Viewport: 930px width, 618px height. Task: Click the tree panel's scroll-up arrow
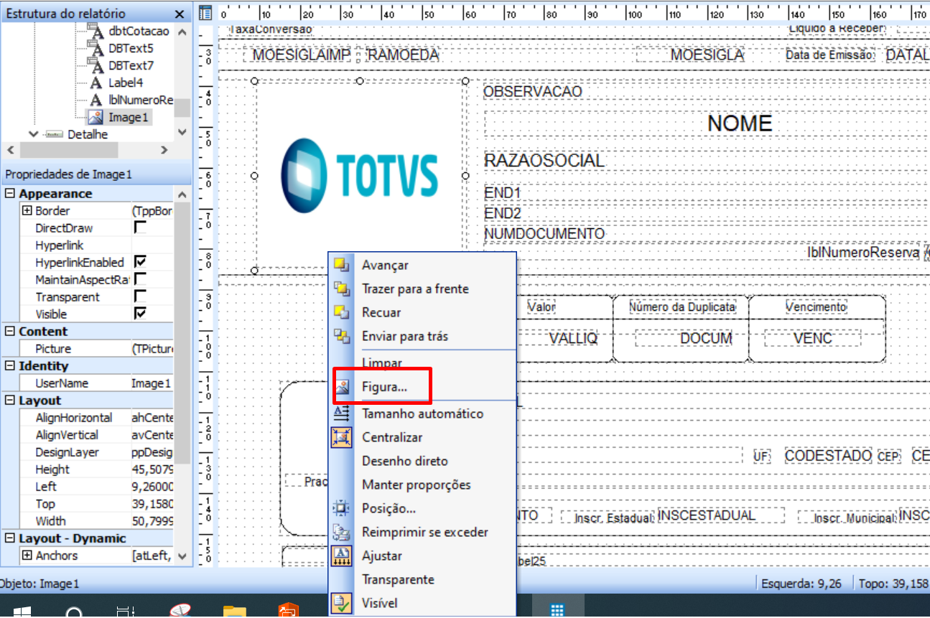pyautogui.click(x=182, y=32)
